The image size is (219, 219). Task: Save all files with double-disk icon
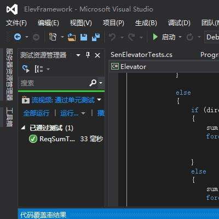tap(96, 37)
